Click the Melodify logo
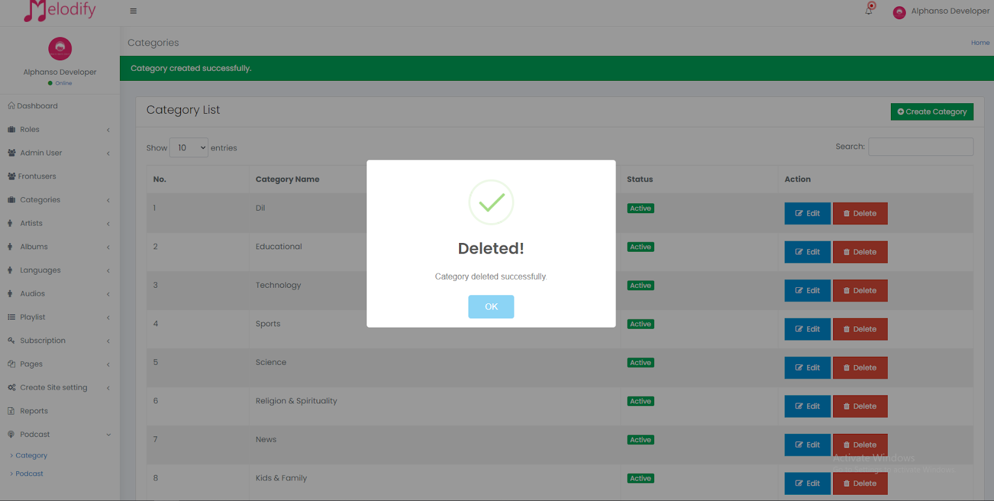This screenshot has height=501, width=994. tap(60, 11)
